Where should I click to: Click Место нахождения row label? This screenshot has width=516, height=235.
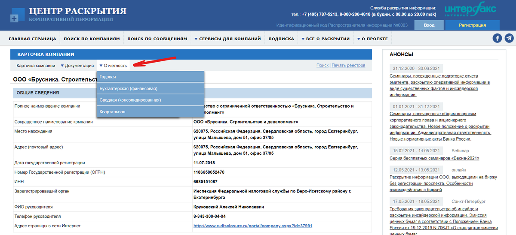point(34,131)
